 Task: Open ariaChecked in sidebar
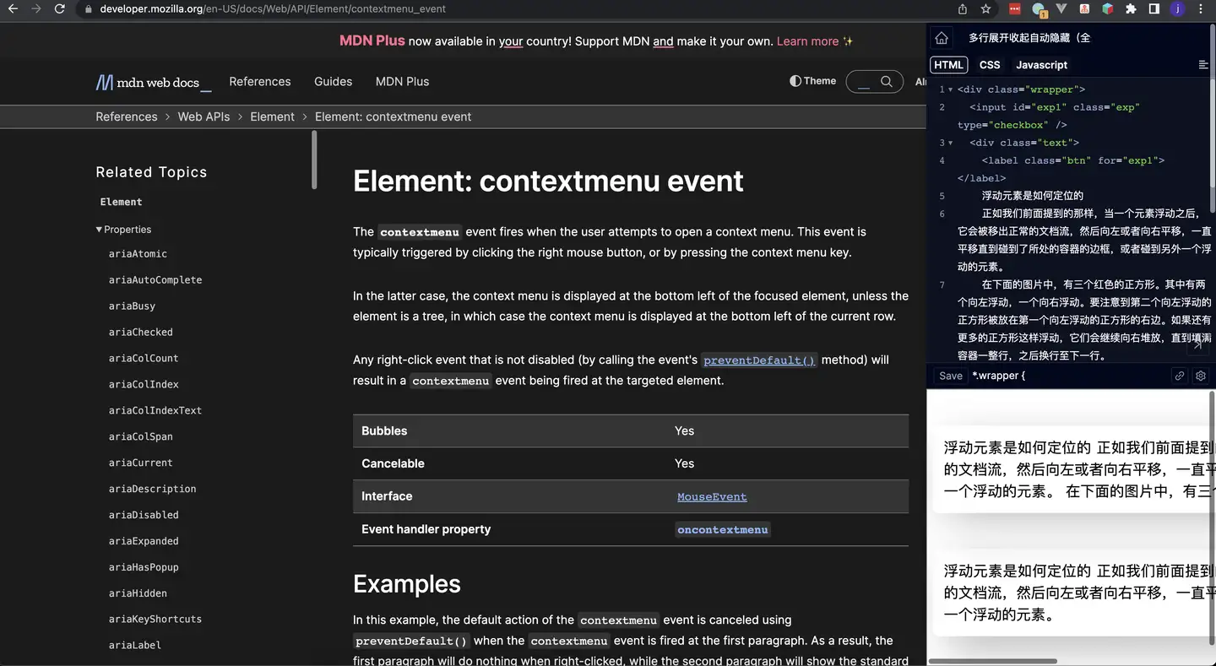[x=140, y=333]
